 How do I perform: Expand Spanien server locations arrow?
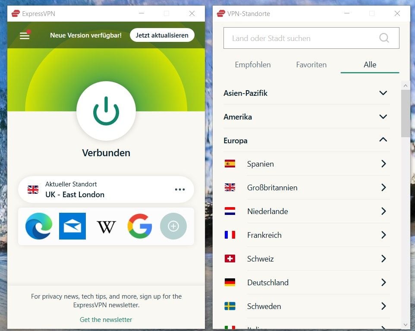[x=384, y=164]
